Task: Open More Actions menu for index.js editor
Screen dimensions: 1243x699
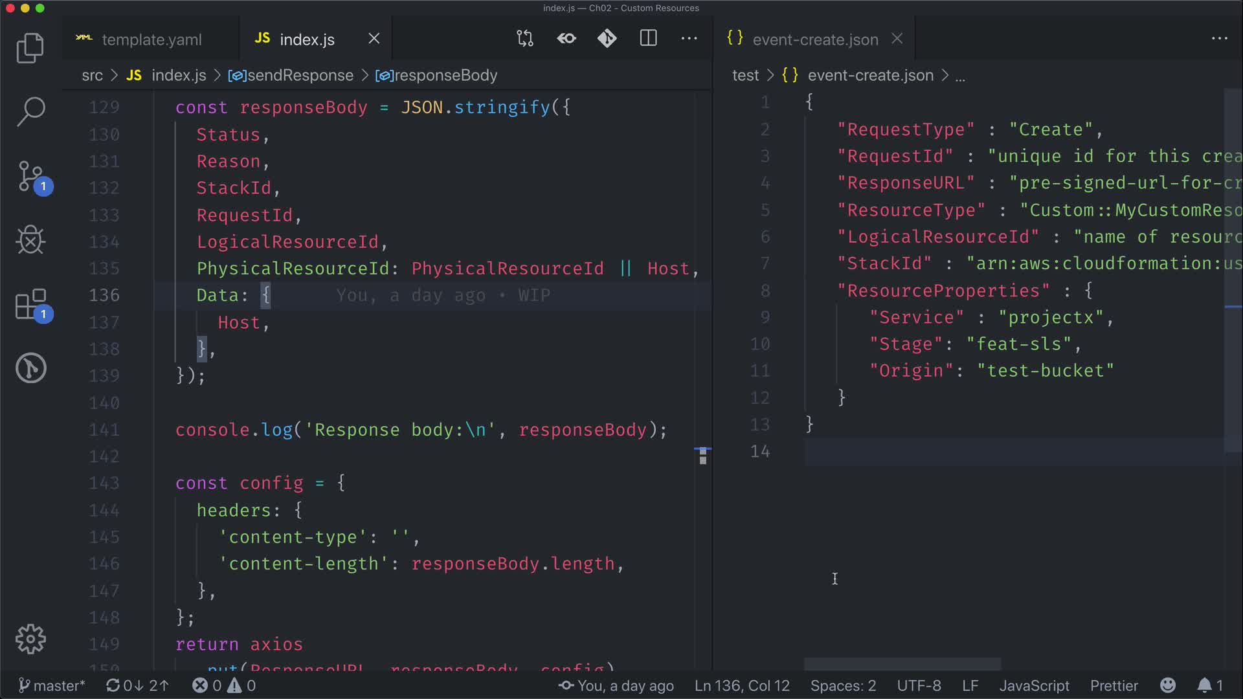Action: [x=689, y=39]
